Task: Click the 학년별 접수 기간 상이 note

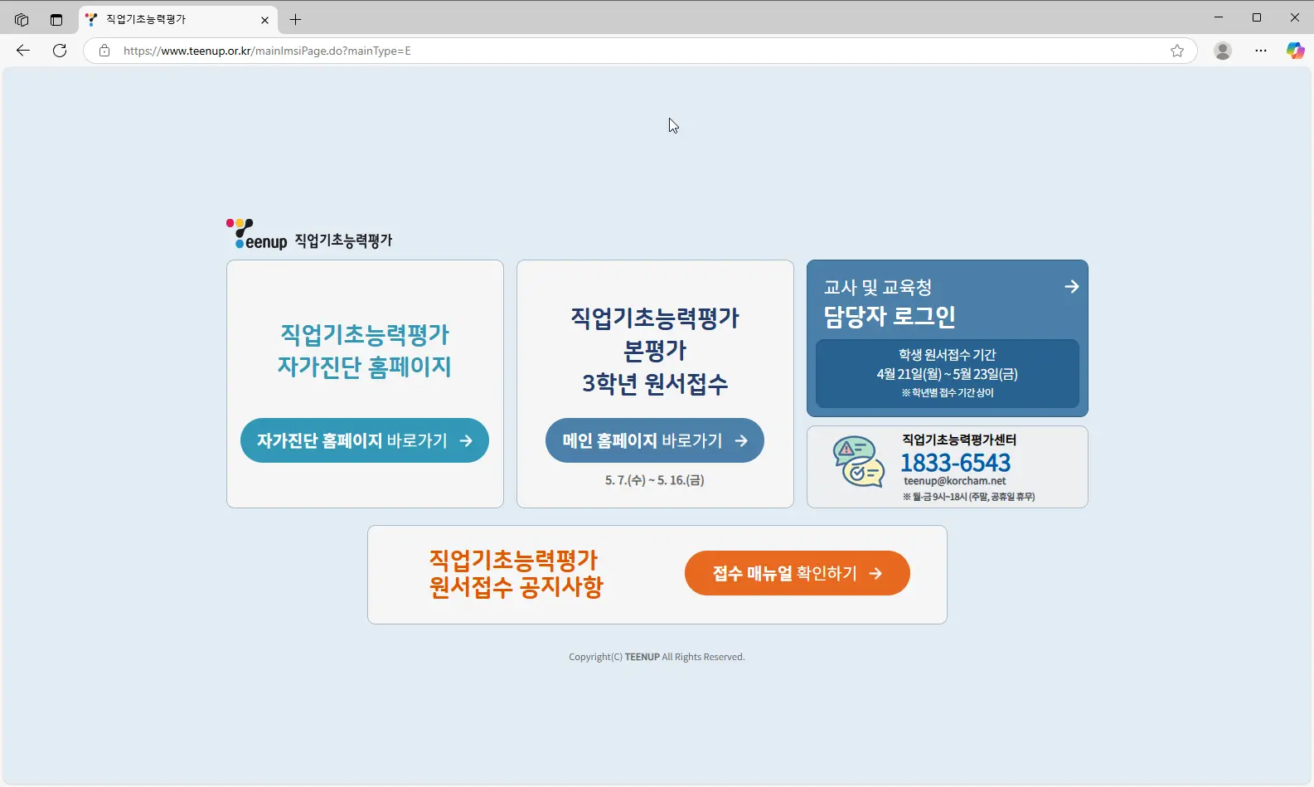Action: click(948, 393)
